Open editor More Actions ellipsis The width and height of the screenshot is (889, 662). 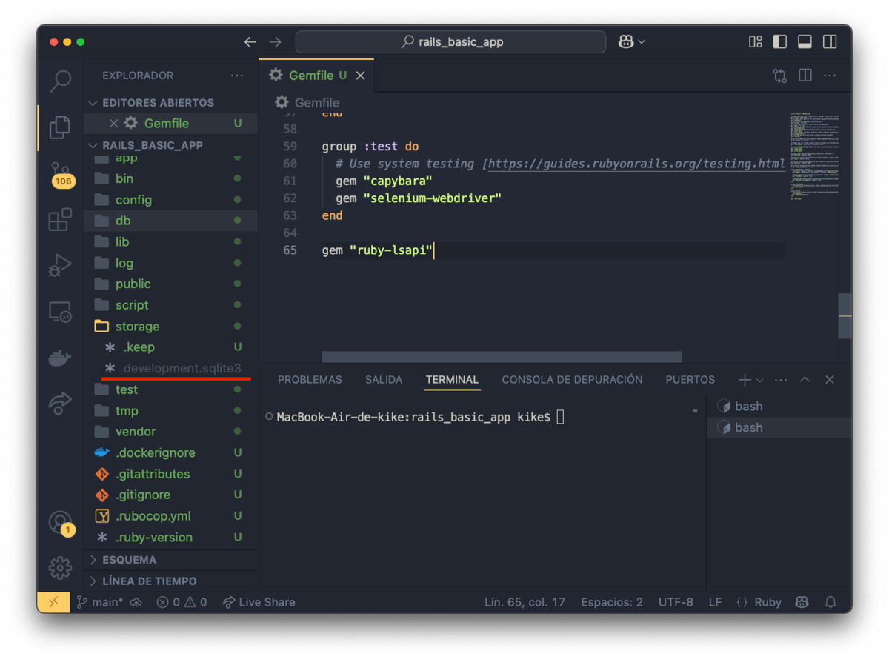click(830, 76)
